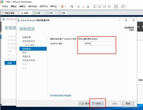The width and height of the screenshot is (143, 110).
Task: Close the 我的计算机 tab
Action: point(18,13)
